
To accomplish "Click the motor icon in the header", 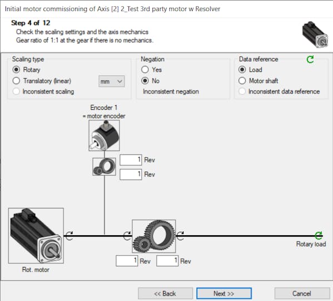I will tap(315, 34).
